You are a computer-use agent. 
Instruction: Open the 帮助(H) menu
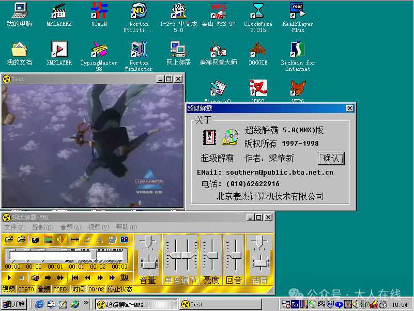tap(127, 227)
